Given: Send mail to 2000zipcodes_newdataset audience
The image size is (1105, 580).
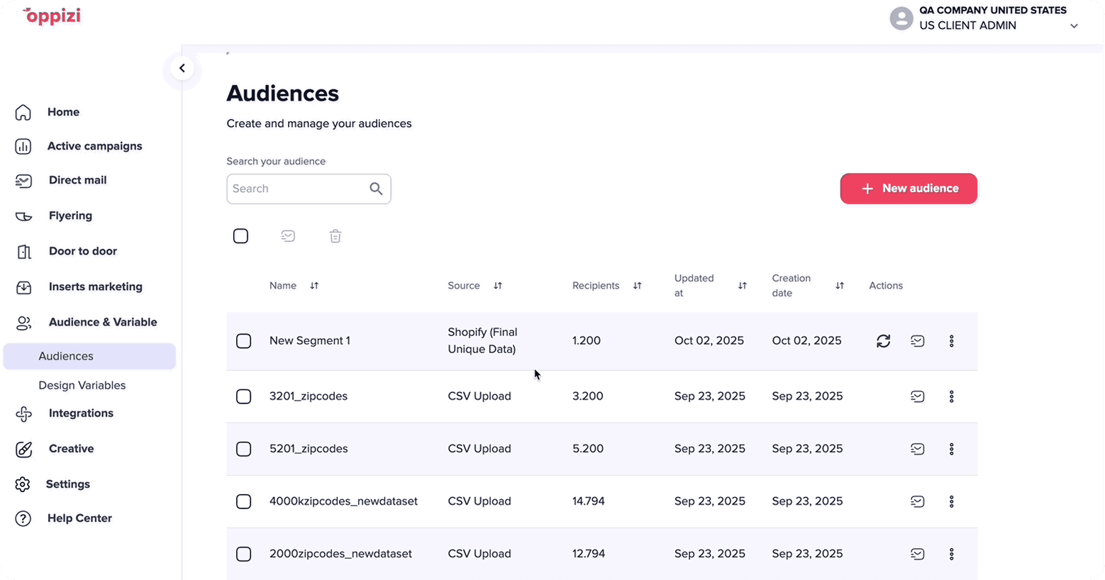Looking at the screenshot, I should point(918,554).
